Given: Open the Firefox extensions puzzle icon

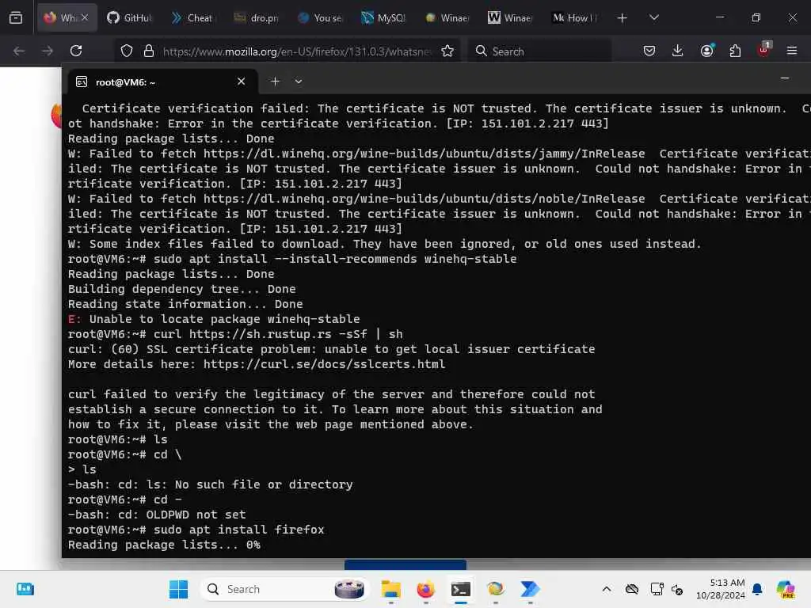Looking at the screenshot, I should (x=735, y=51).
